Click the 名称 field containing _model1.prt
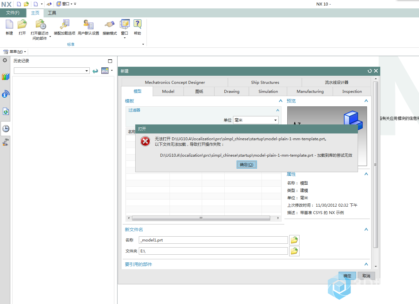419x304 pixels. point(213,240)
